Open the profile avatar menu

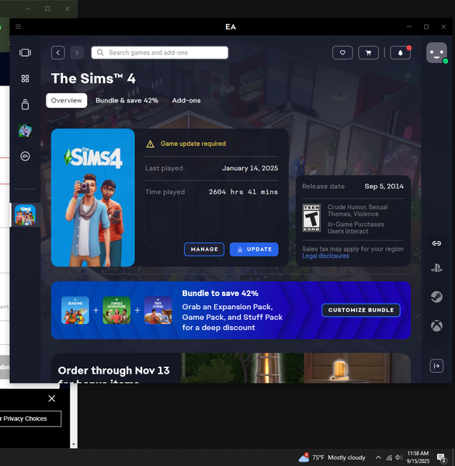click(436, 53)
